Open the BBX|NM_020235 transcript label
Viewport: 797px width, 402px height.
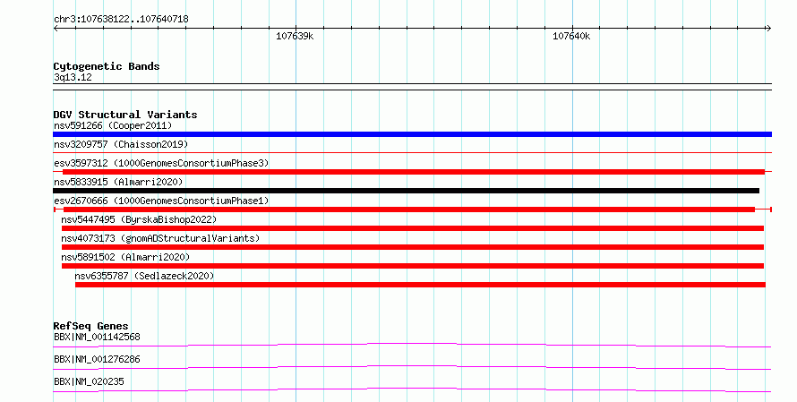(89, 381)
